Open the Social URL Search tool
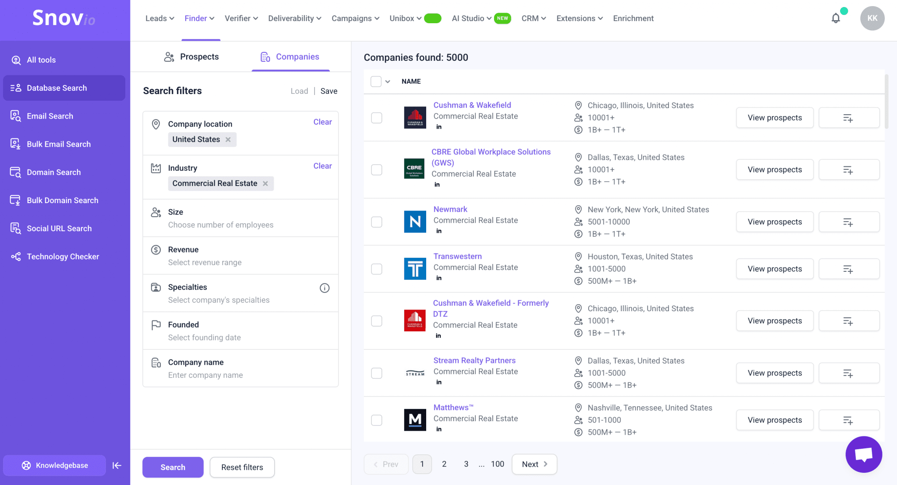Image resolution: width=897 pixels, height=485 pixels. [x=58, y=228]
